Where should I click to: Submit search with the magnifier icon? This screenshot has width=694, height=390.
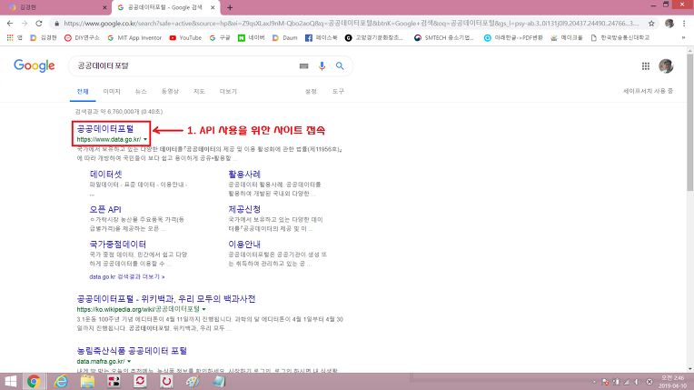tap(340, 65)
